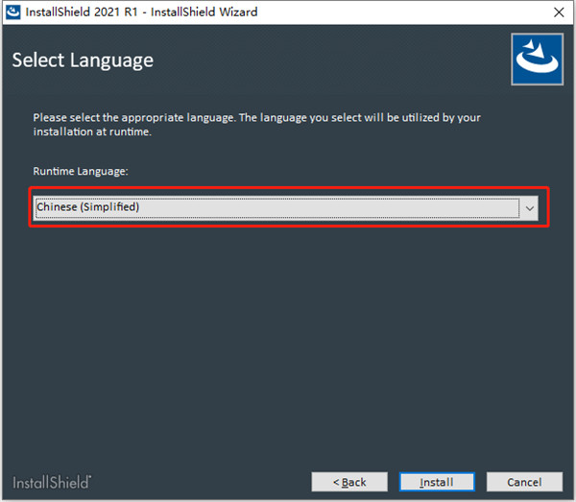Go back with the Back button
Screen dimensions: 576x502
pyautogui.click(x=349, y=482)
